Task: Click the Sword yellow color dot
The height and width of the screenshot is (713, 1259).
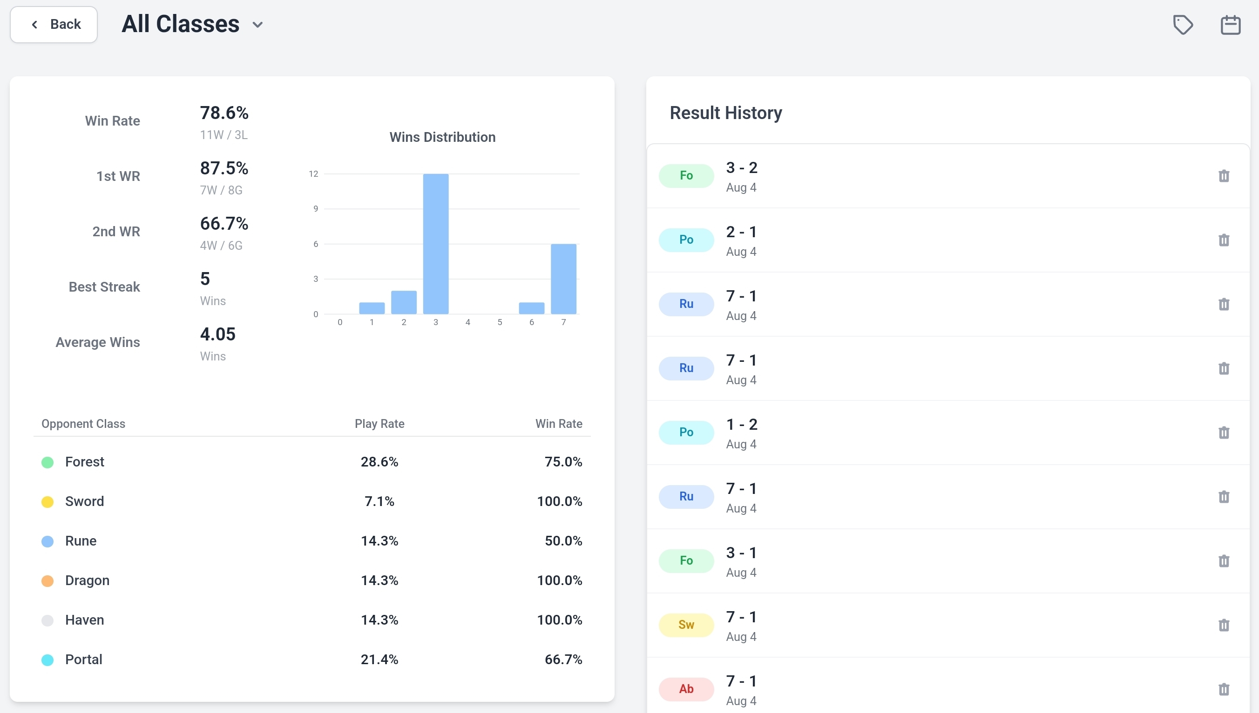Action: tap(47, 502)
